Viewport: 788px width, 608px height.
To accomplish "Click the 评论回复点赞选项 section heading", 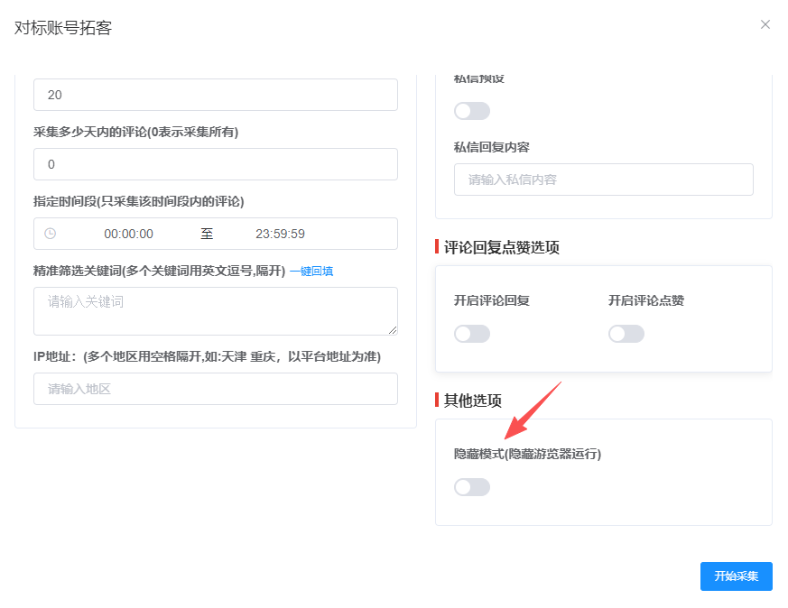I will pyautogui.click(x=502, y=247).
